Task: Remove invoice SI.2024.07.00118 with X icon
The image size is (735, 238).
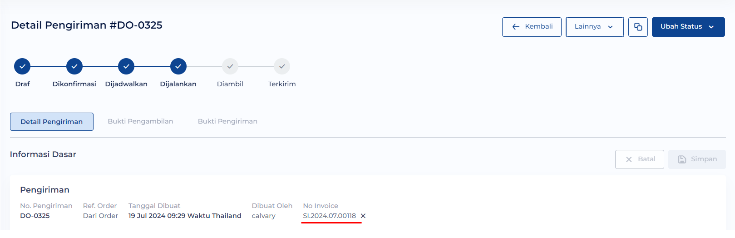Action: tap(363, 216)
